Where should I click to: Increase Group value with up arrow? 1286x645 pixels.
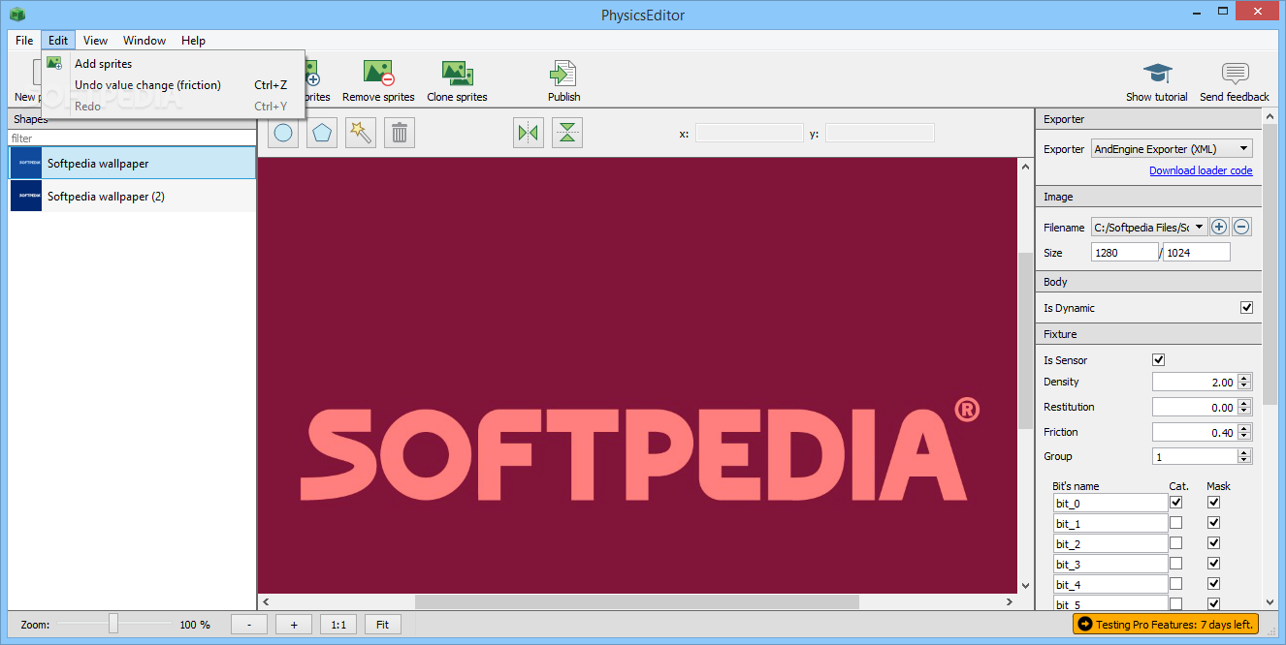point(1245,452)
